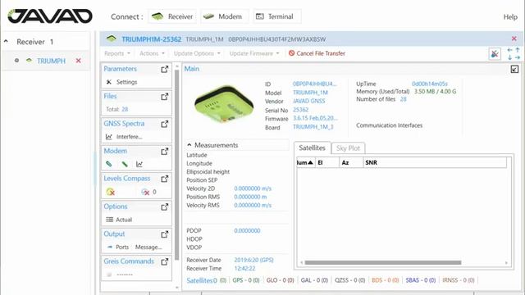The width and height of the screenshot is (525, 295).
Task: Pop out the Greis Commands panel
Action: (x=164, y=262)
